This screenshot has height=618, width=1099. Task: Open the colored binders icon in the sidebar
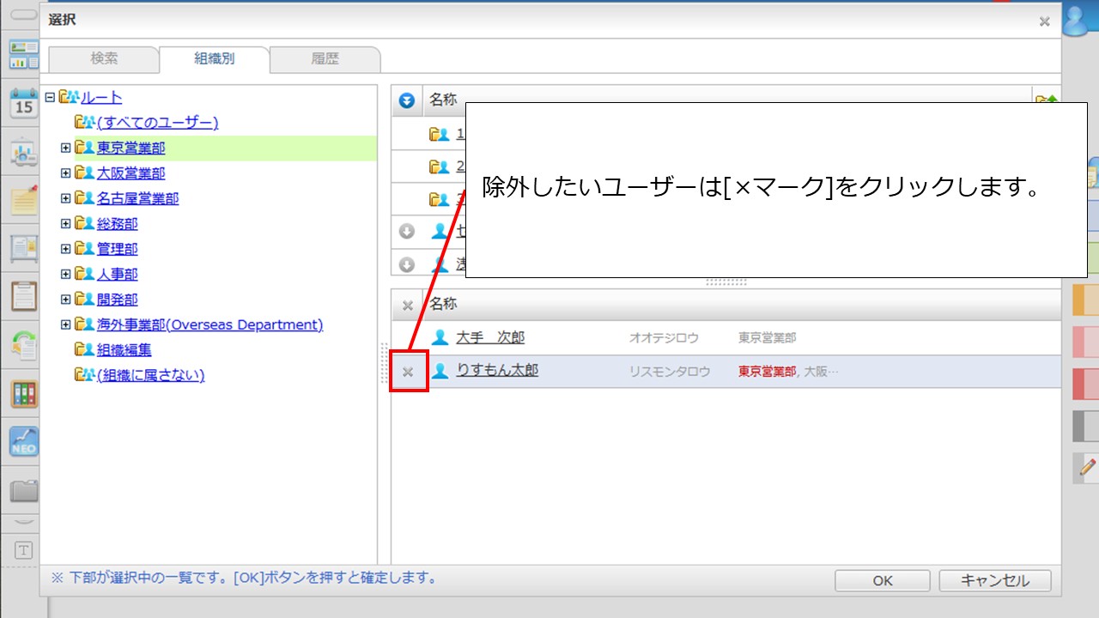click(x=24, y=394)
